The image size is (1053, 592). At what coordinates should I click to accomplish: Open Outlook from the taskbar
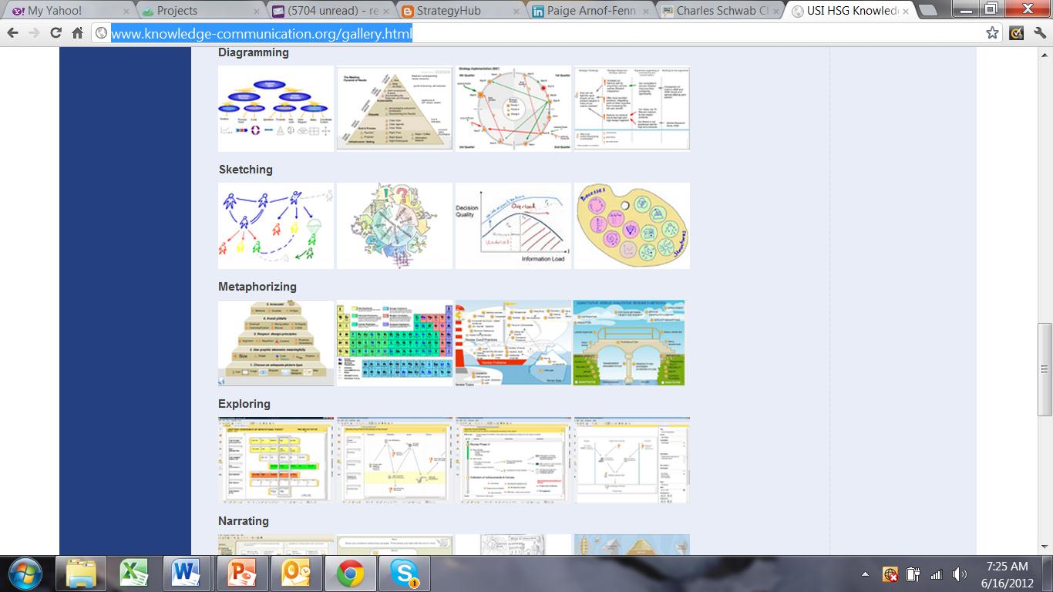(296, 573)
